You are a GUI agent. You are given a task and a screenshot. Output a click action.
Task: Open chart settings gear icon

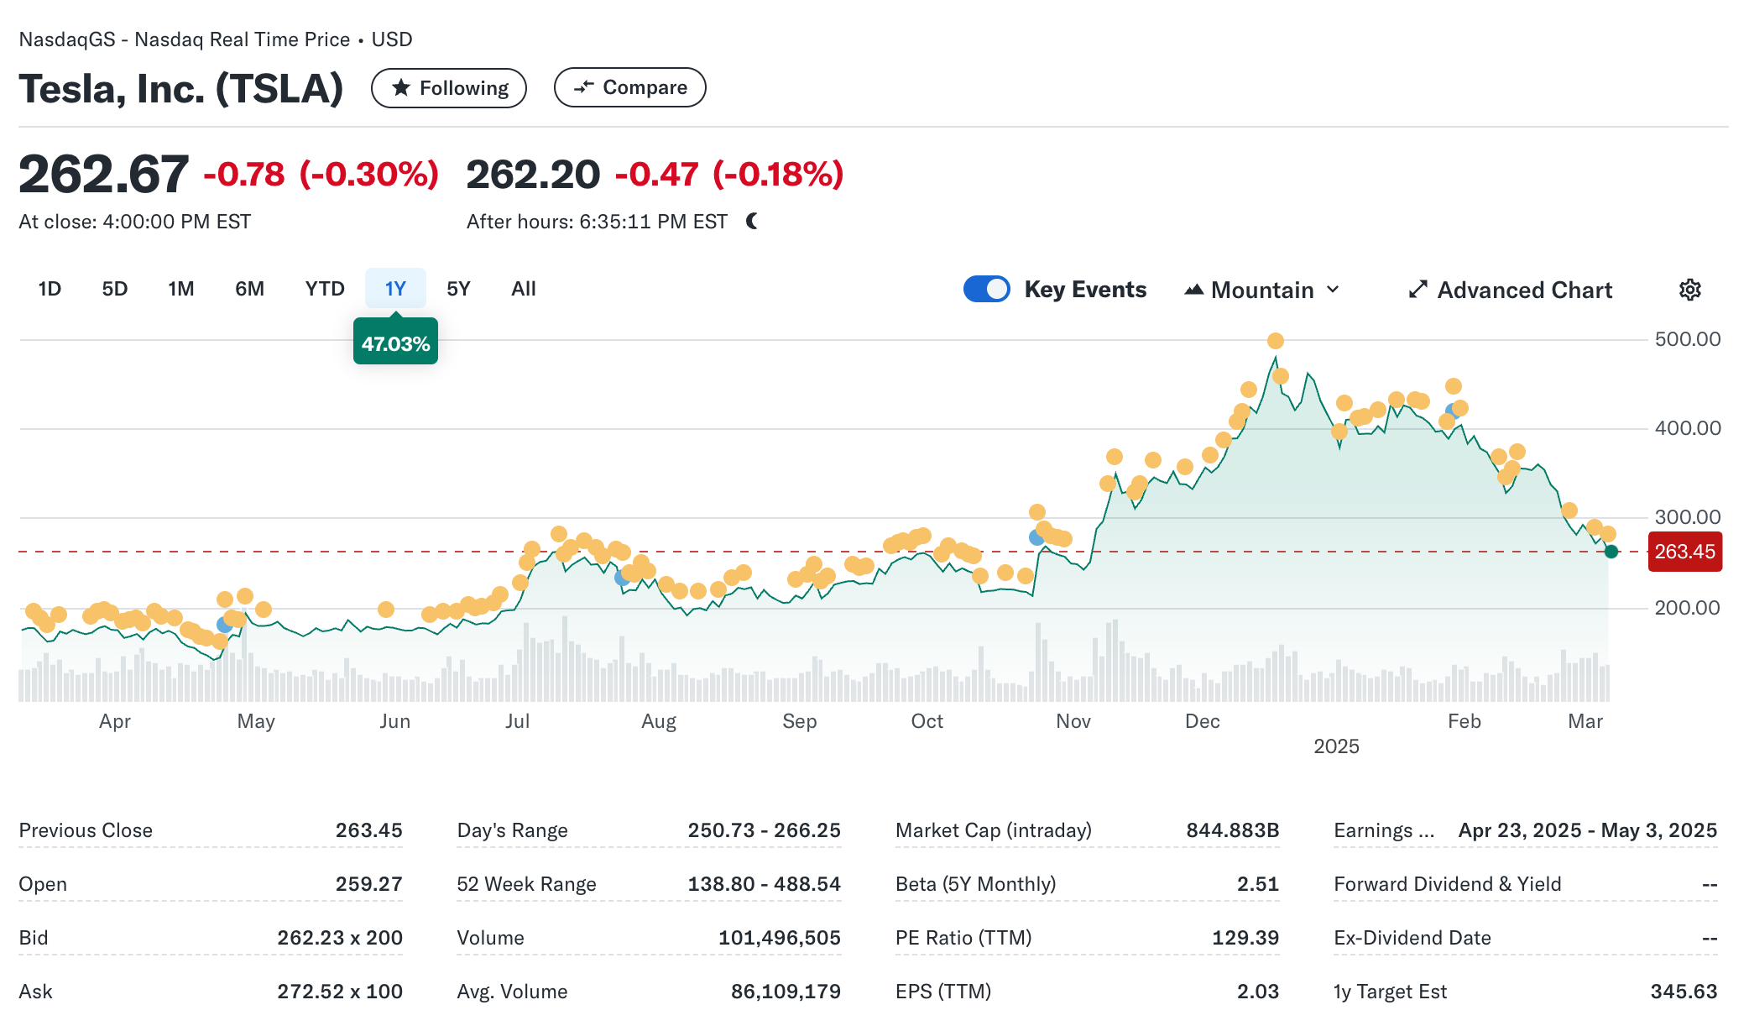click(x=1689, y=290)
